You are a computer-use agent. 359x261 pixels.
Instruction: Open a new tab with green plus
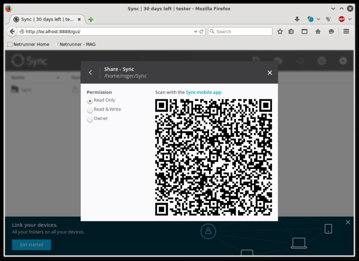[91, 19]
